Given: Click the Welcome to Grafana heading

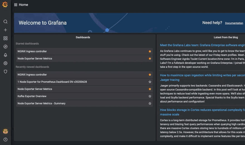Looking at the screenshot, I should click(x=43, y=23).
